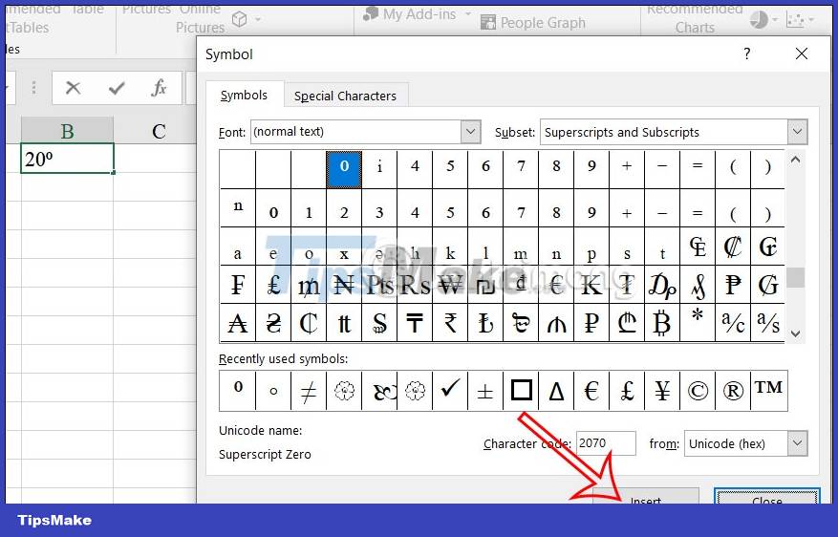The height and width of the screenshot is (537, 838).
Task: Pick the recently used trademark TM symbol
Action: [768, 391]
